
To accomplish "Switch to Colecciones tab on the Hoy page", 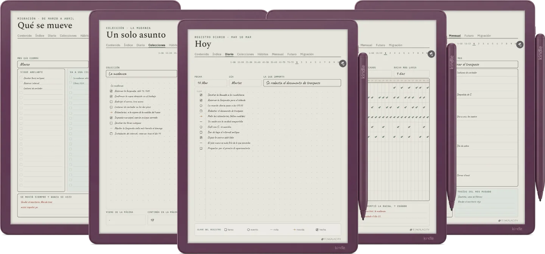I will 245,54.
